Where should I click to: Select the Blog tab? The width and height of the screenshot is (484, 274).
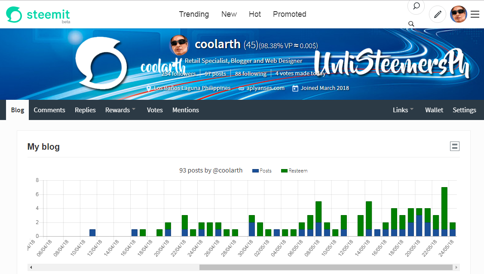pos(17,110)
